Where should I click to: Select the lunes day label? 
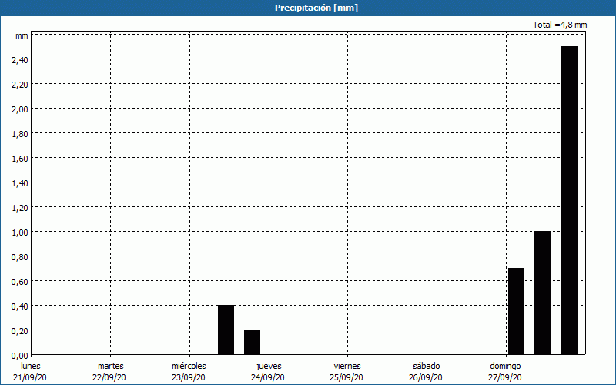pyautogui.click(x=31, y=366)
